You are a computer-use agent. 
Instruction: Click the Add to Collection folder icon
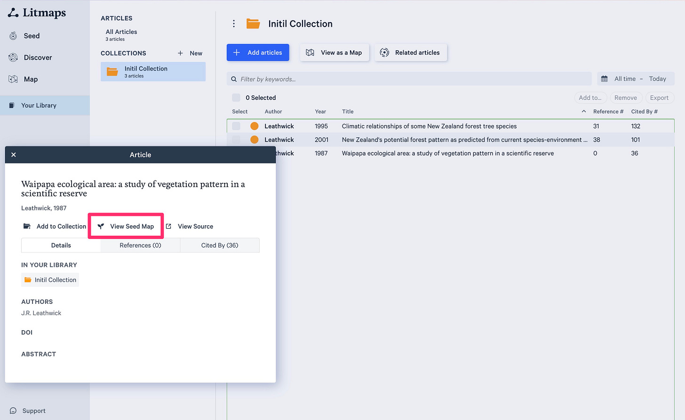27,226
